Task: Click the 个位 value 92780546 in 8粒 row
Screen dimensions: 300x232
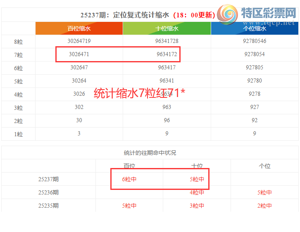Action: click(255, 41)
